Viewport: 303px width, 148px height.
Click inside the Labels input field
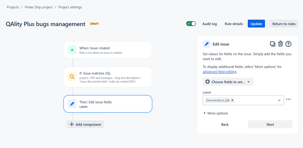[x=255, y=100]
